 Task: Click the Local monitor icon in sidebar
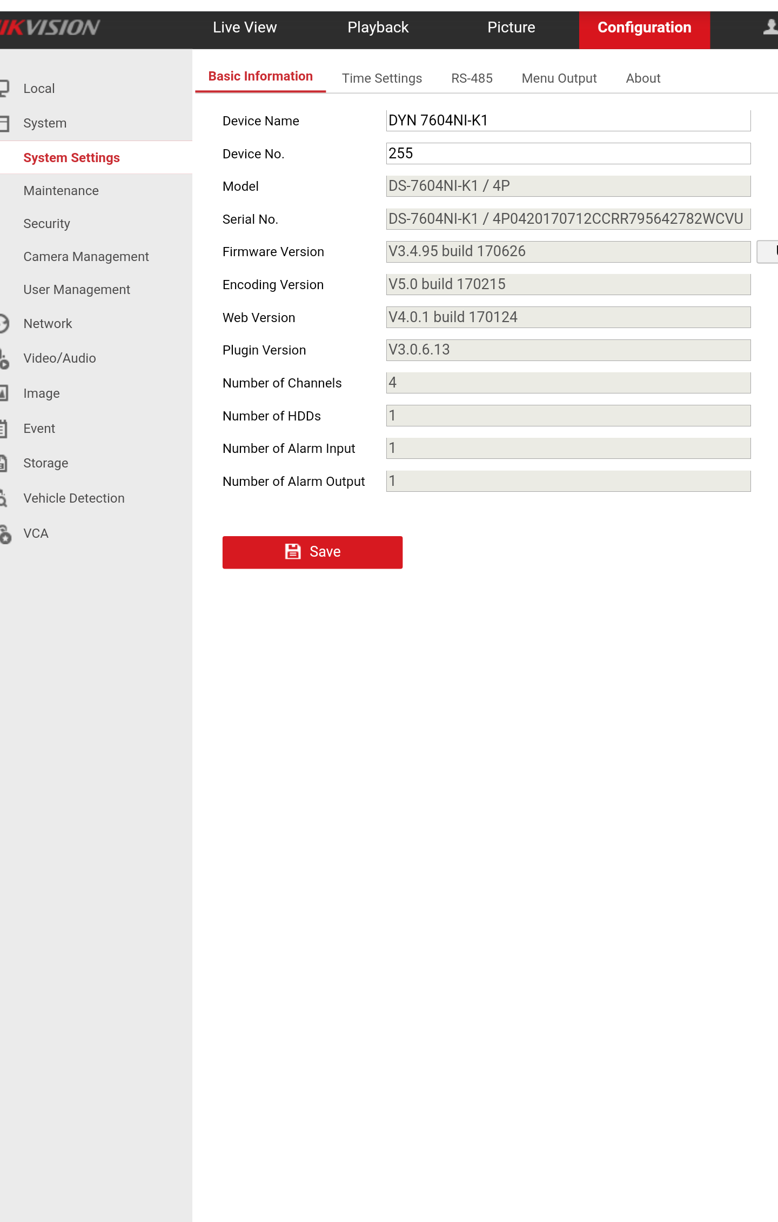point(4,88)
